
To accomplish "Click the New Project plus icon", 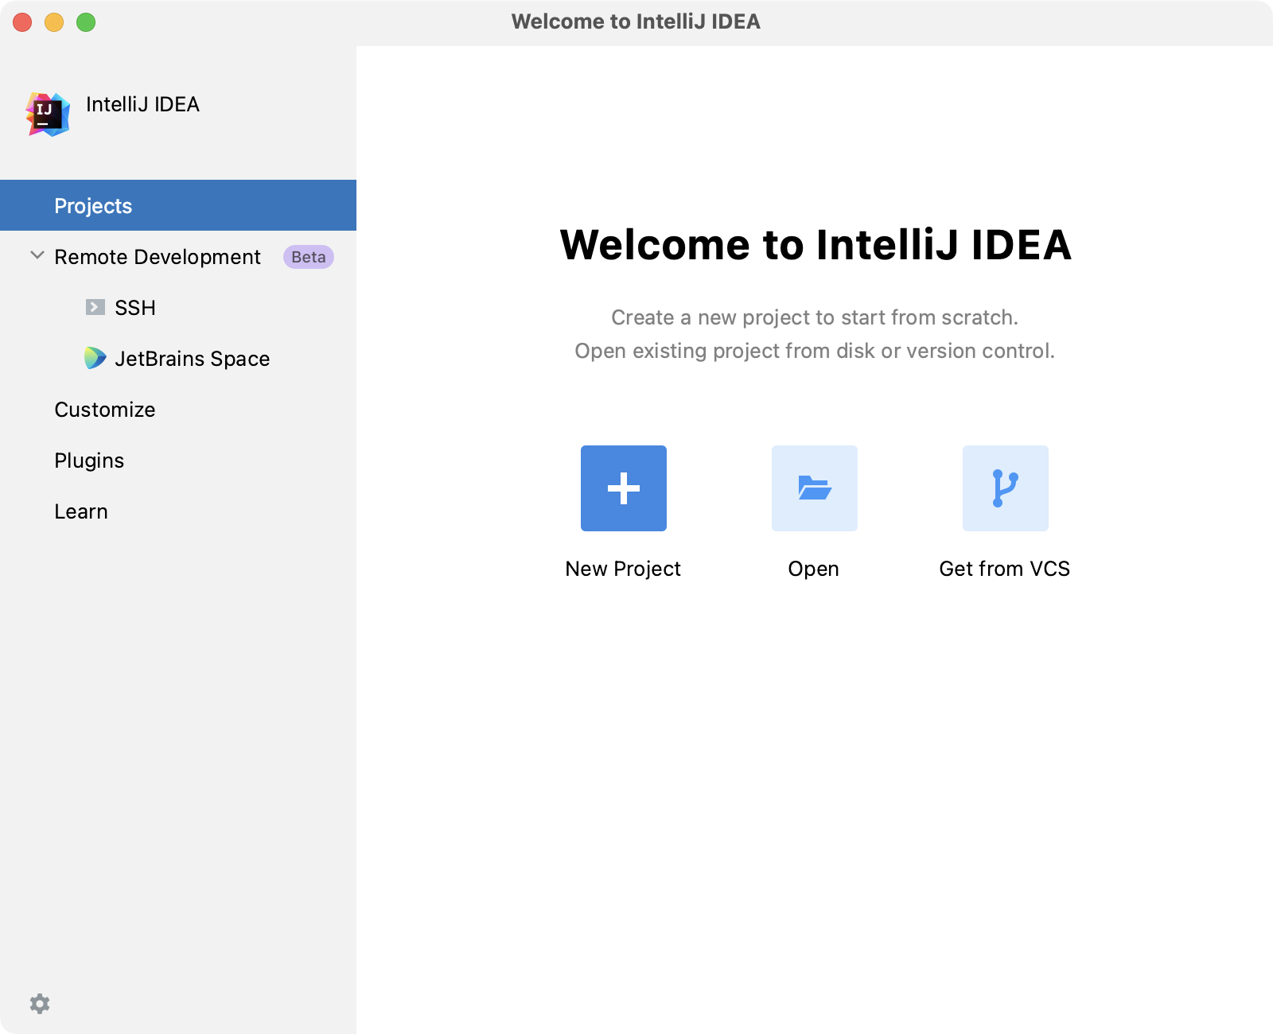I will [624, 488].
